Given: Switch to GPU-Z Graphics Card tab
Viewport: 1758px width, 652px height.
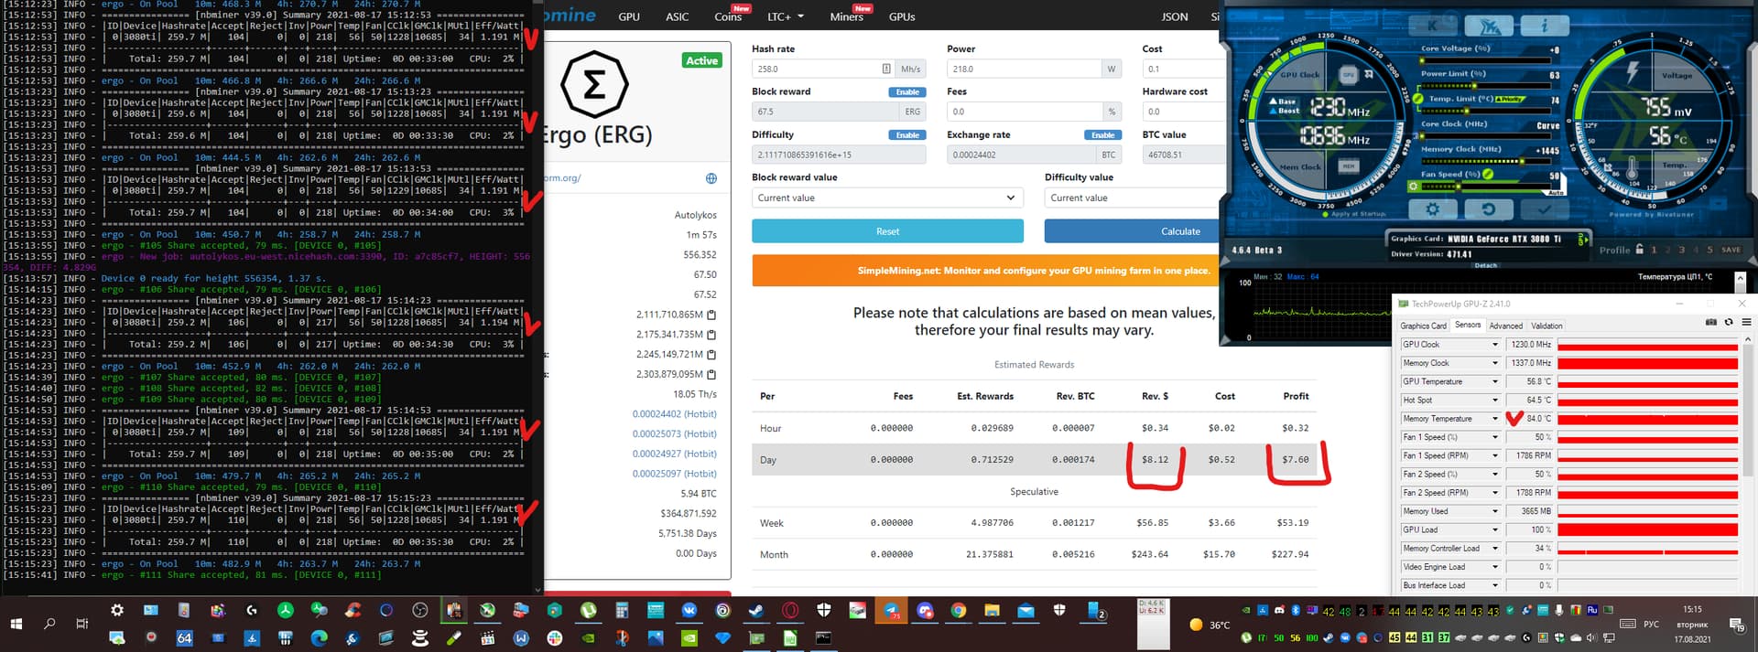Looking at the screenshot, I should (x=1424, y=326).
